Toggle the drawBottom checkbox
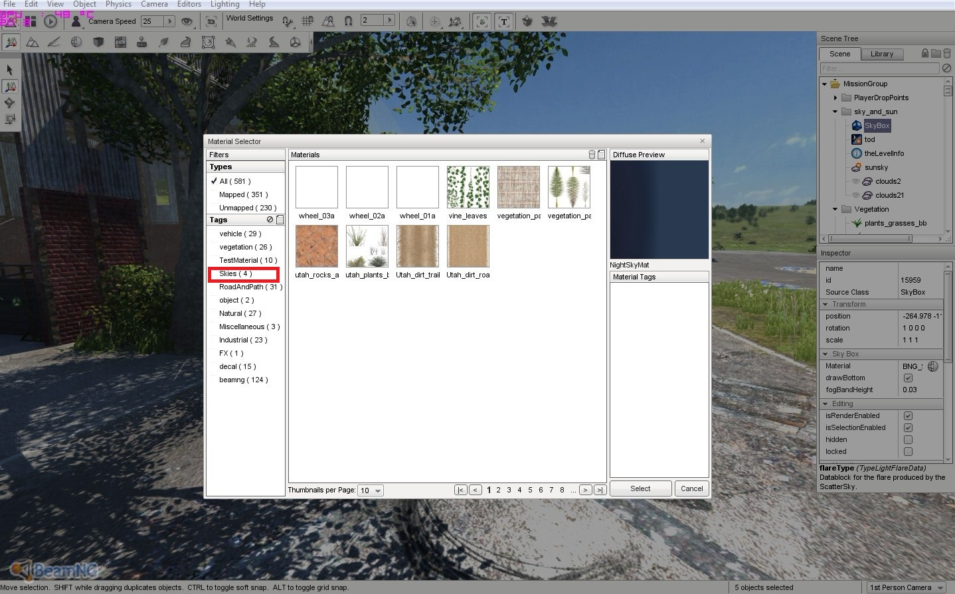Image resolution: width=955 pixels, height=594 pixels. [x=908, y=378]
